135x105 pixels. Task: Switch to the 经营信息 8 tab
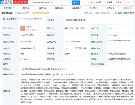(60, 8)
